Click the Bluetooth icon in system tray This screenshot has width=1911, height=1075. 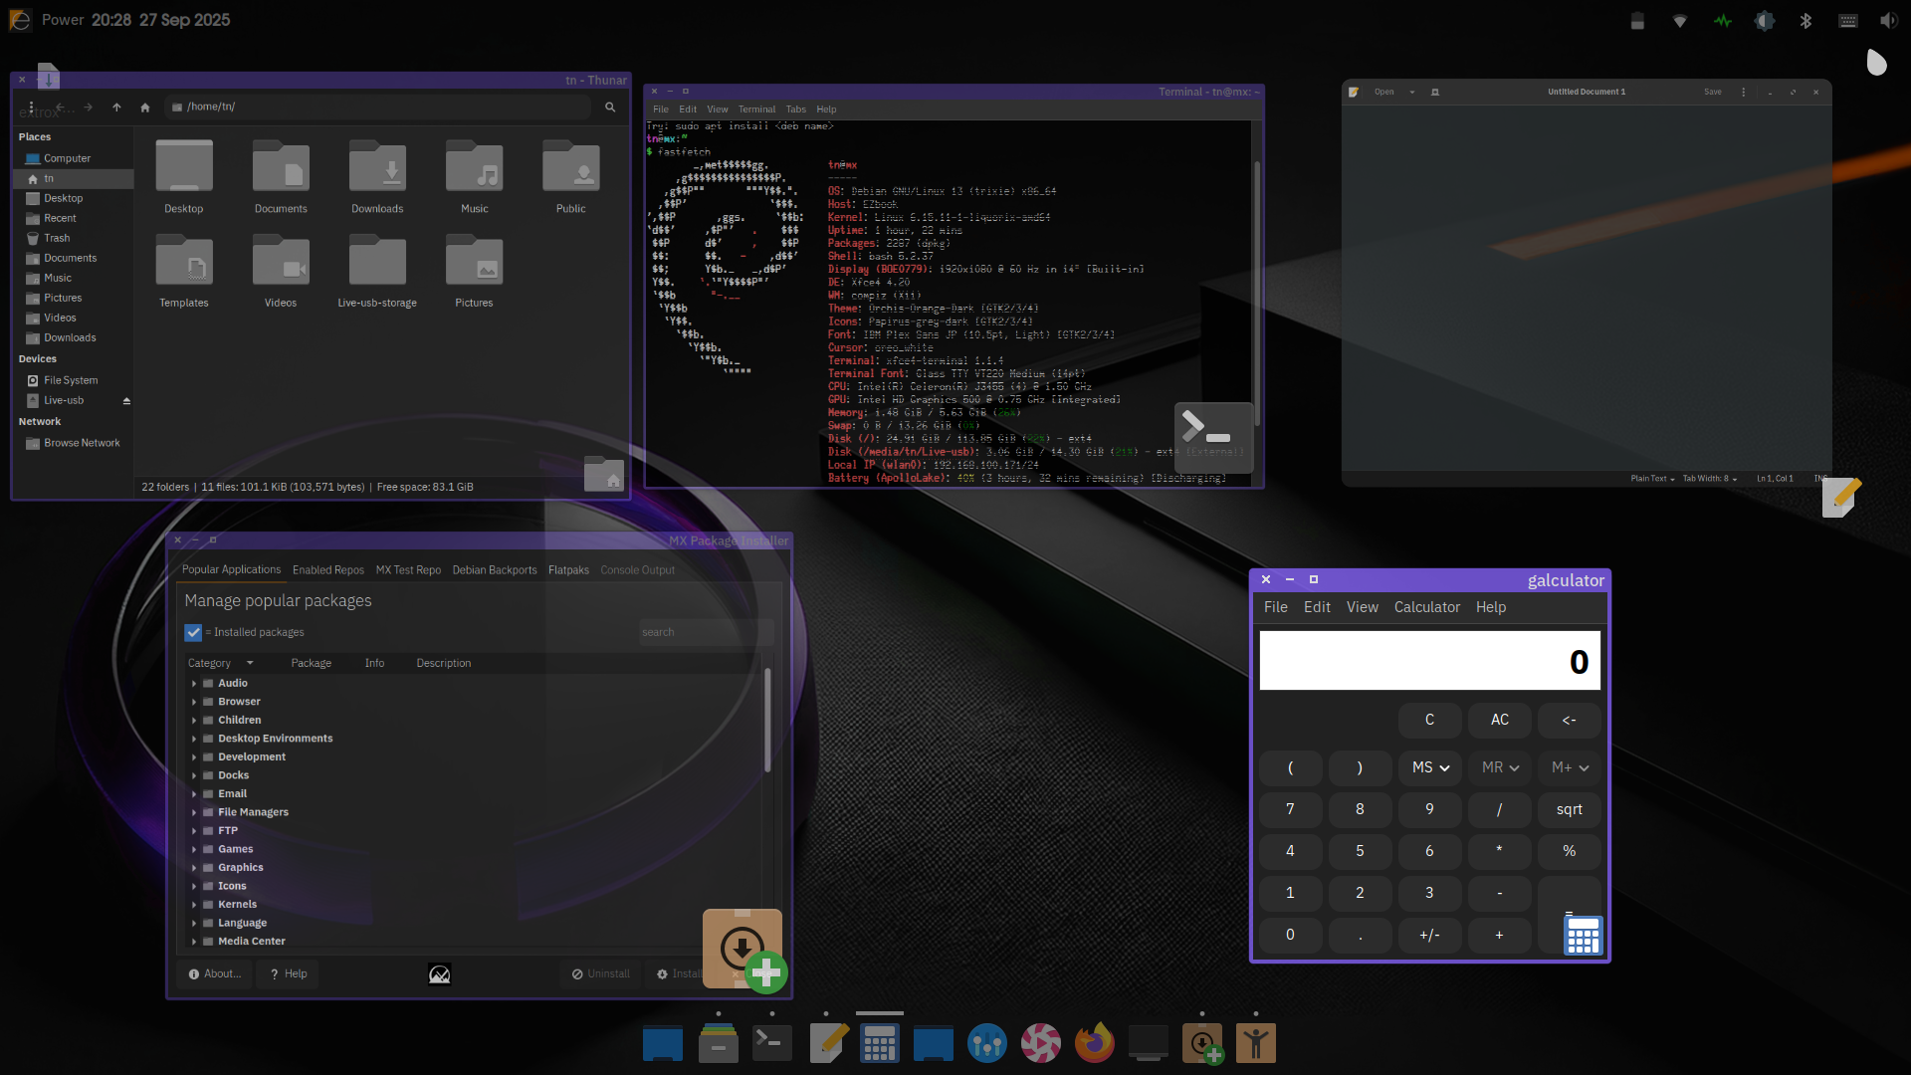[x=1805, y=21]
